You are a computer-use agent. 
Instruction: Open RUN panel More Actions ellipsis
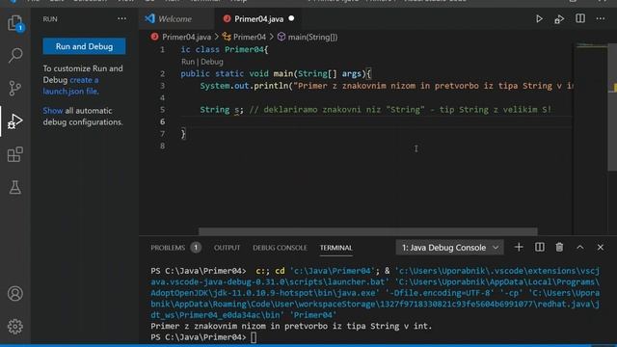click(122, 18)
